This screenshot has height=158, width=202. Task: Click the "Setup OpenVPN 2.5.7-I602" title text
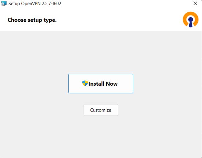(35, 4)
